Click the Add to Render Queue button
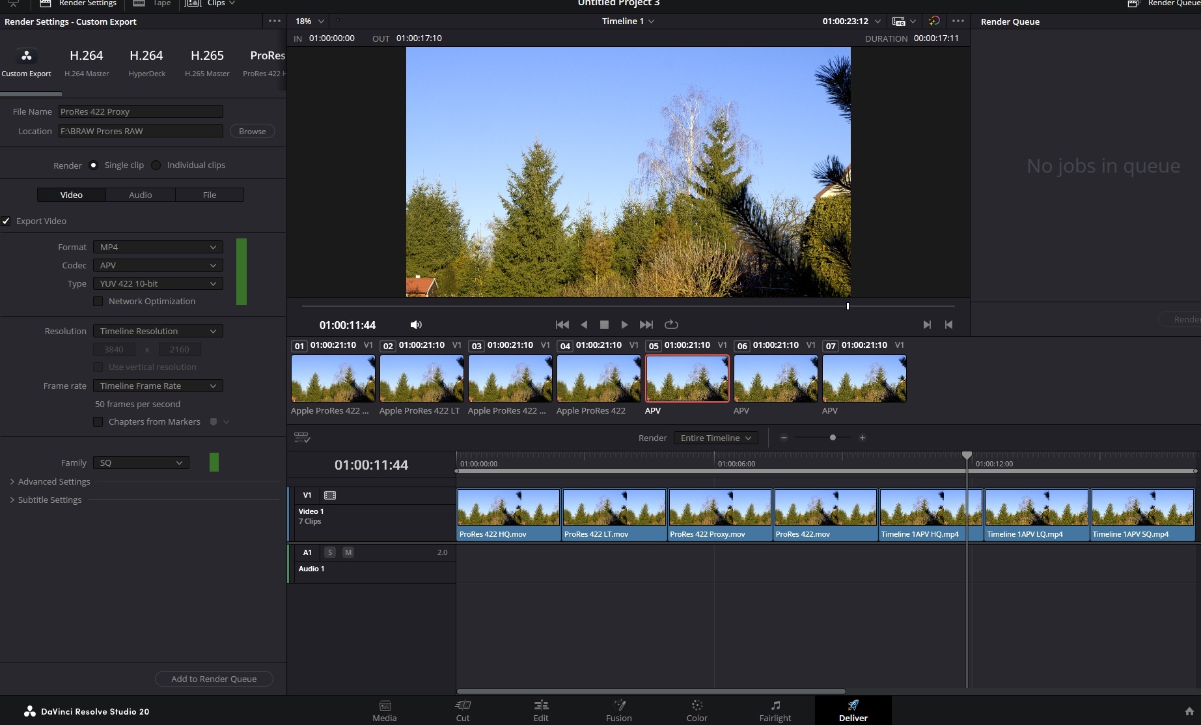The width and height of the screenshot is (1201, 725). (x=214, y=679)
